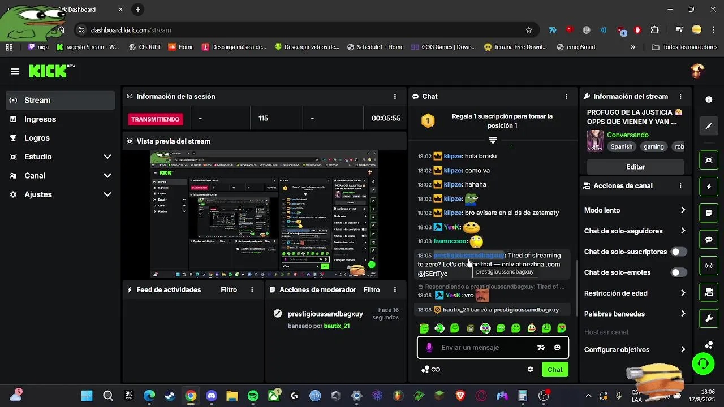Click the broadcast signal icon in right sidebar
Viewport: 724px width, 407px height.
[x=709, y=266]
